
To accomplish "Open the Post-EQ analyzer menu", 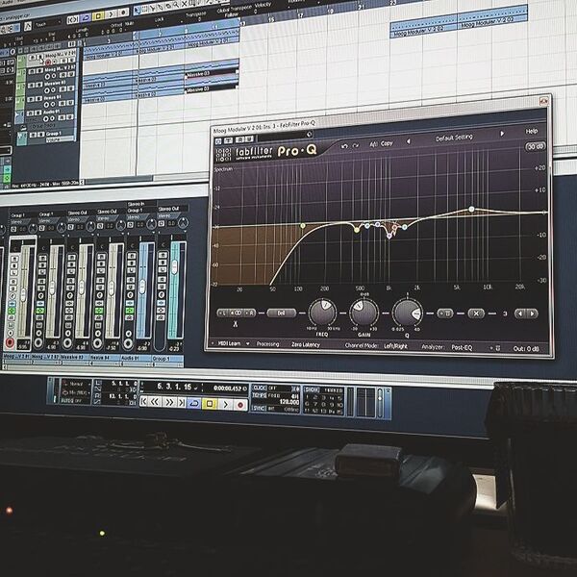I will 462,347.
